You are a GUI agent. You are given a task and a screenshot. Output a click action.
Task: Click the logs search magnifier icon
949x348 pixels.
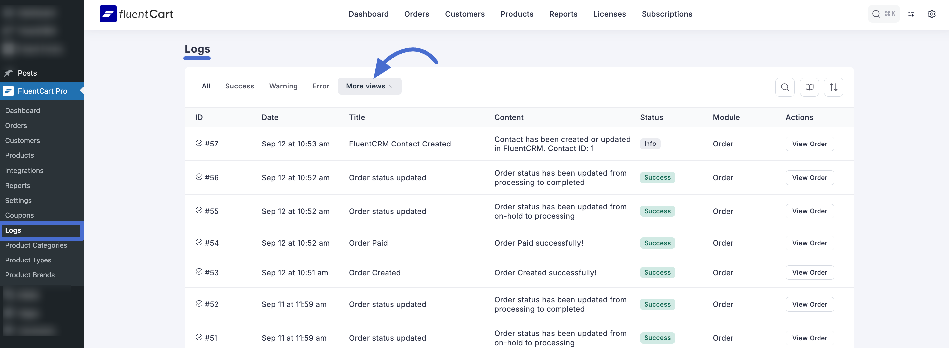785,87
